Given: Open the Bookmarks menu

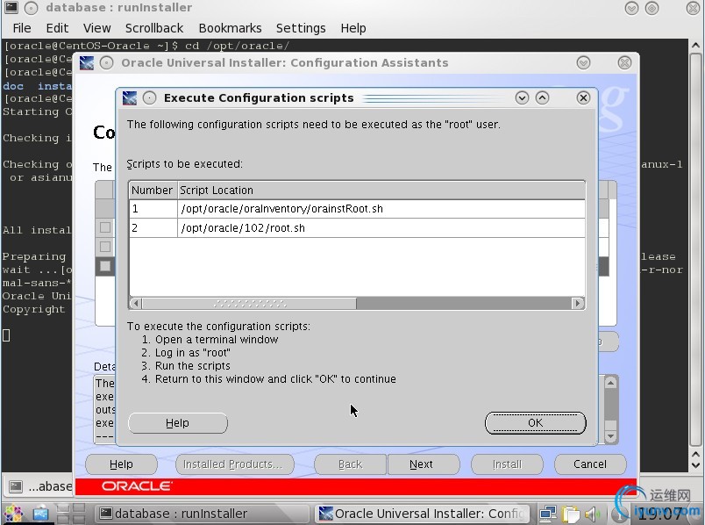Looking at the screenshot, I should point(230,28).
